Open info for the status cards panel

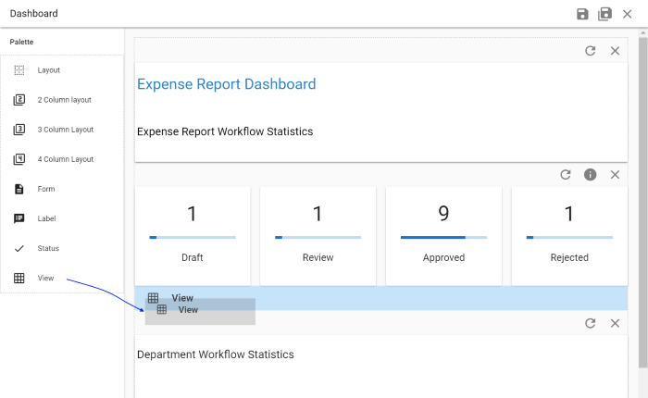591,175
